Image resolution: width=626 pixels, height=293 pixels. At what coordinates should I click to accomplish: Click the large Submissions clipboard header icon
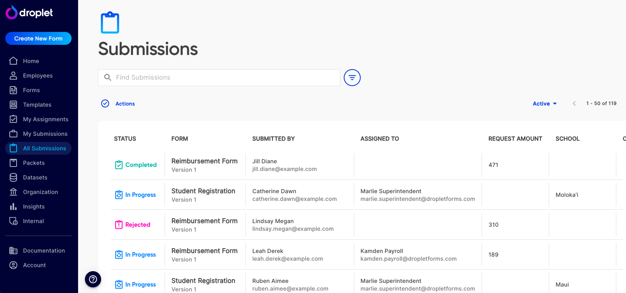[110, 23]
